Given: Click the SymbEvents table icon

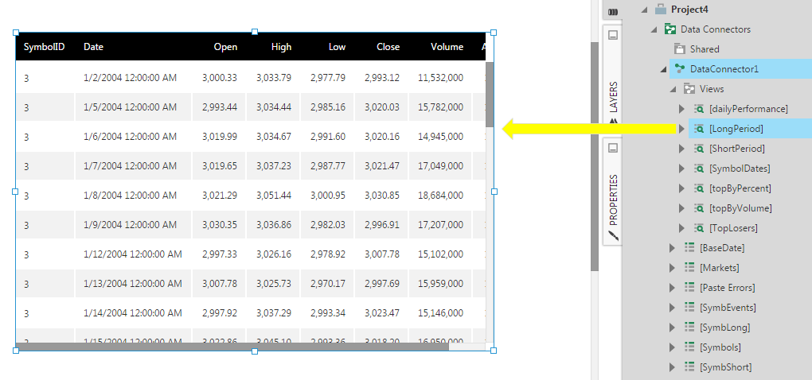Looking at the screenshot, I should pyautogui.click(x=689, y=308).
